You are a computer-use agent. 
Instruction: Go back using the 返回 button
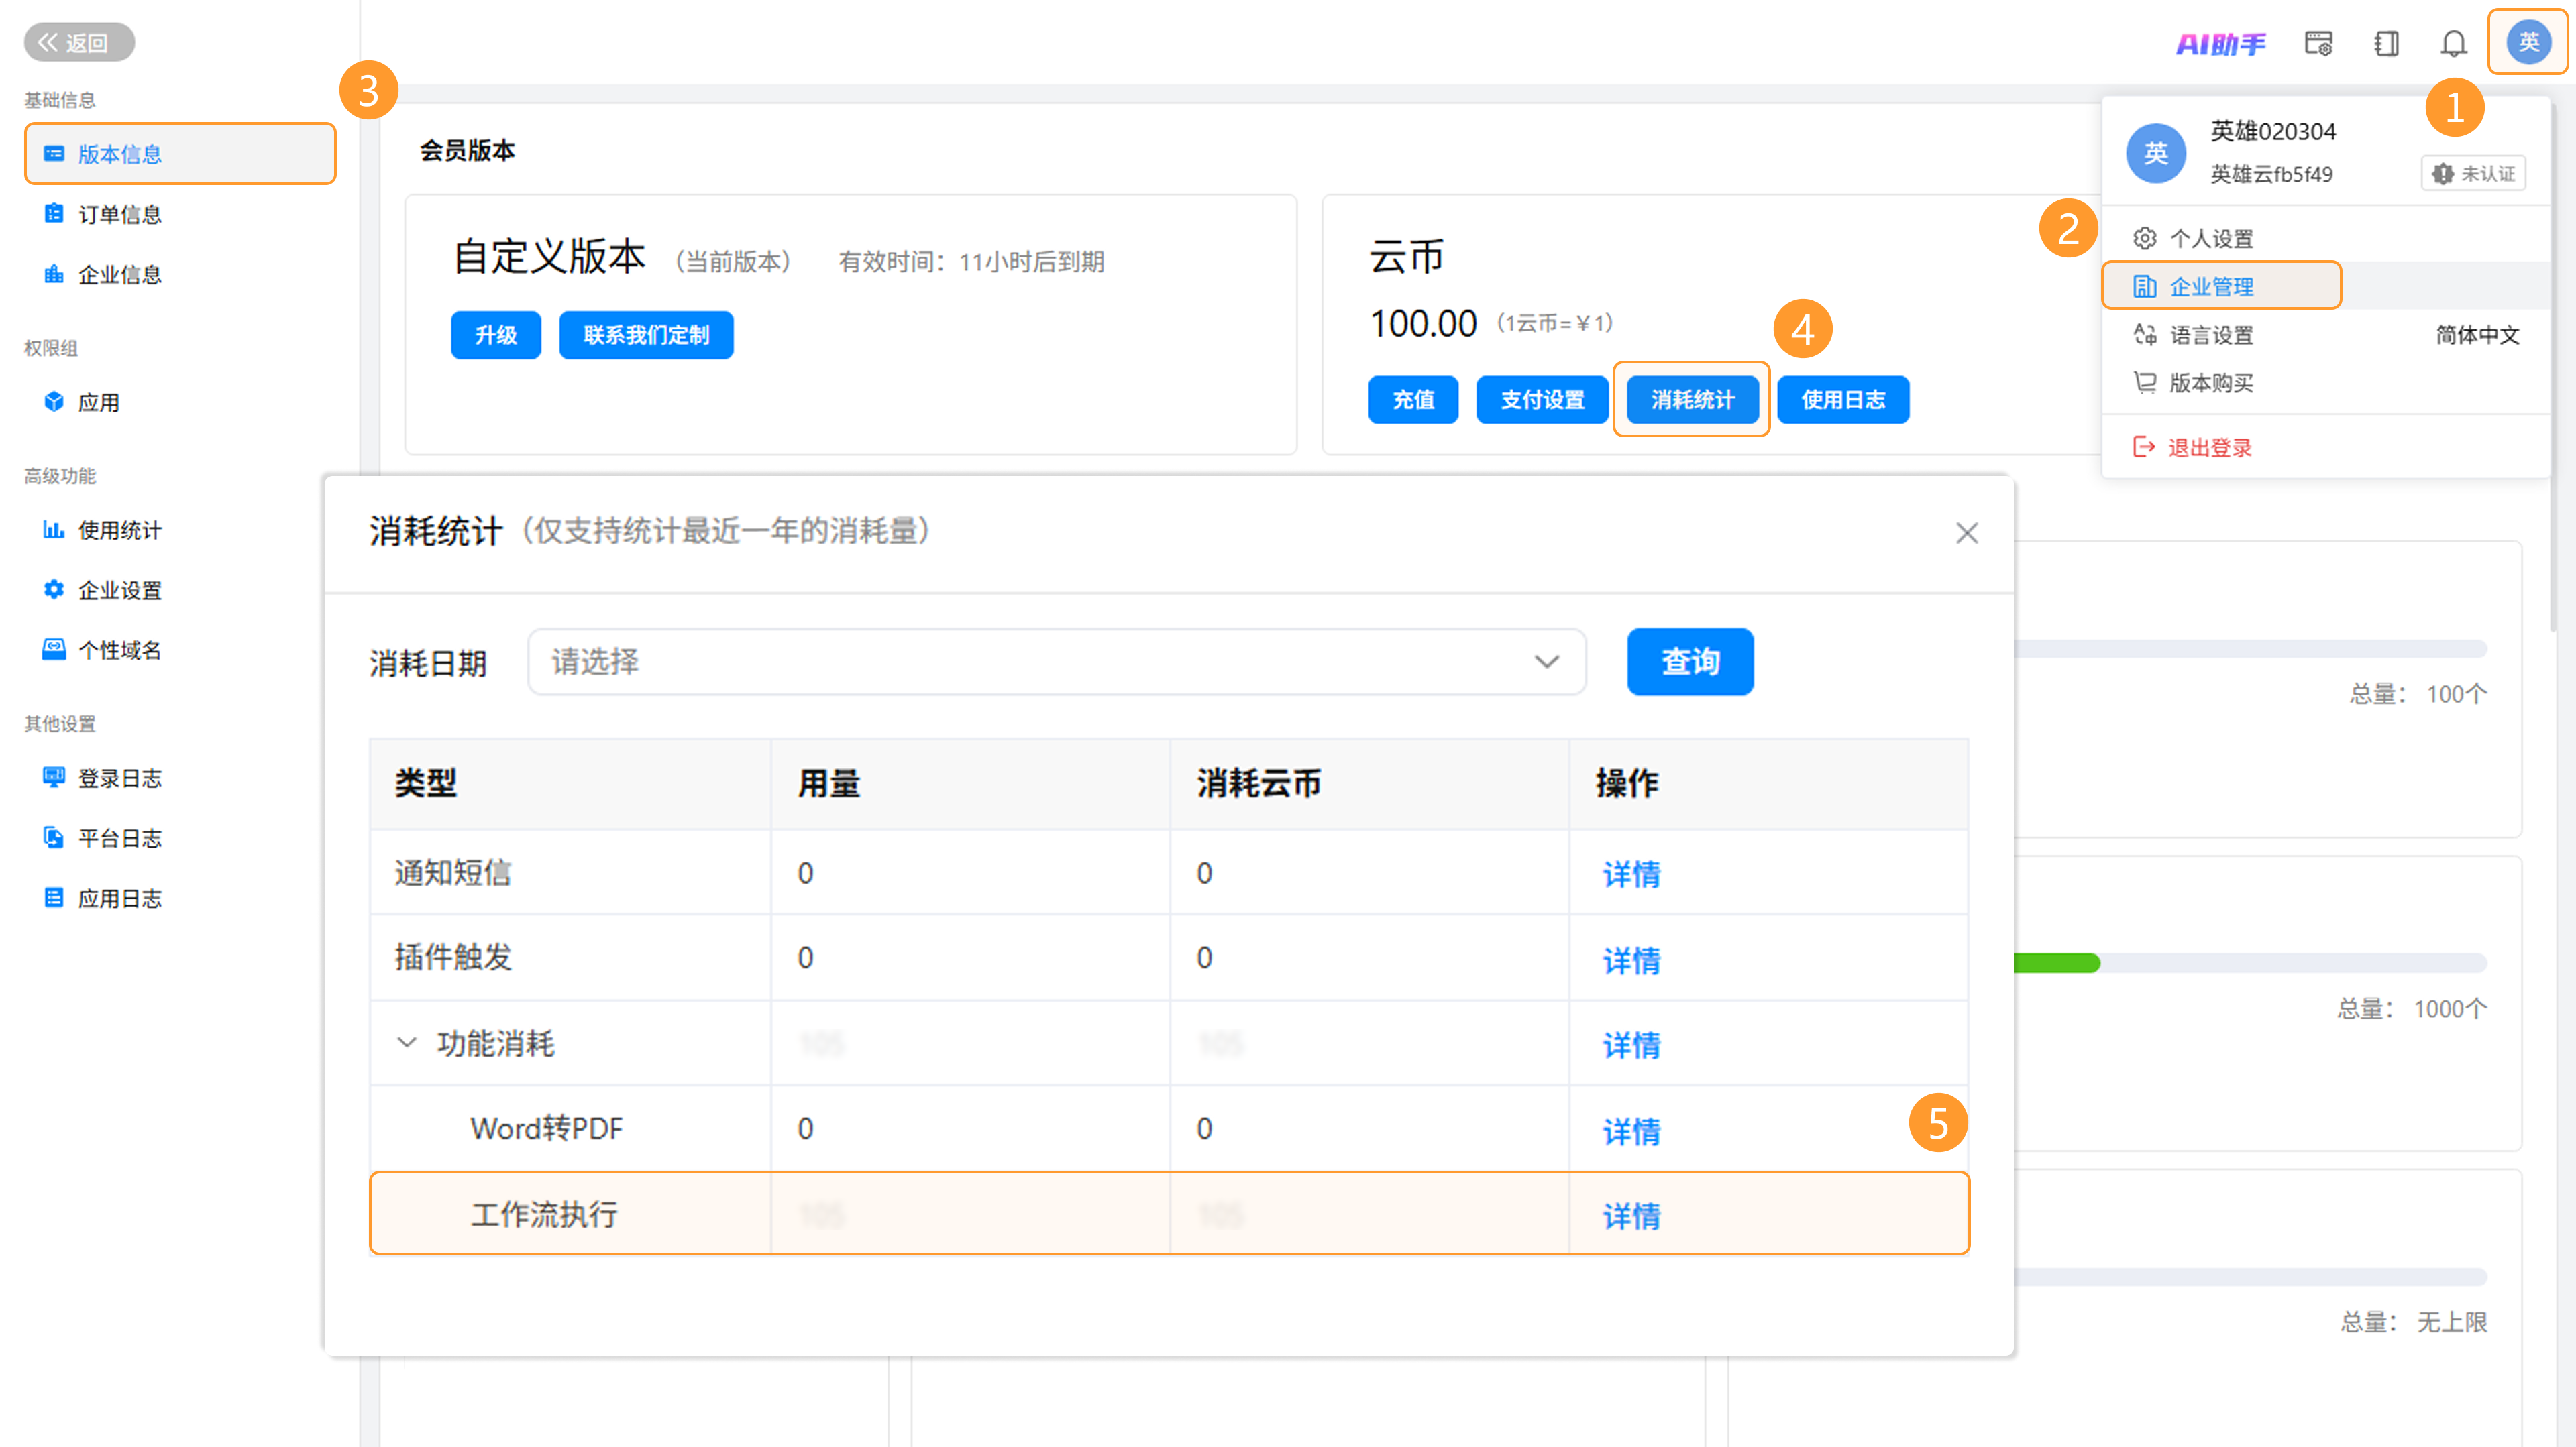coord(79,43)
